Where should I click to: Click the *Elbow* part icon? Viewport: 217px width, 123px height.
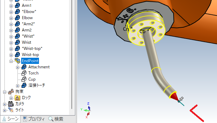coord(17,12)
